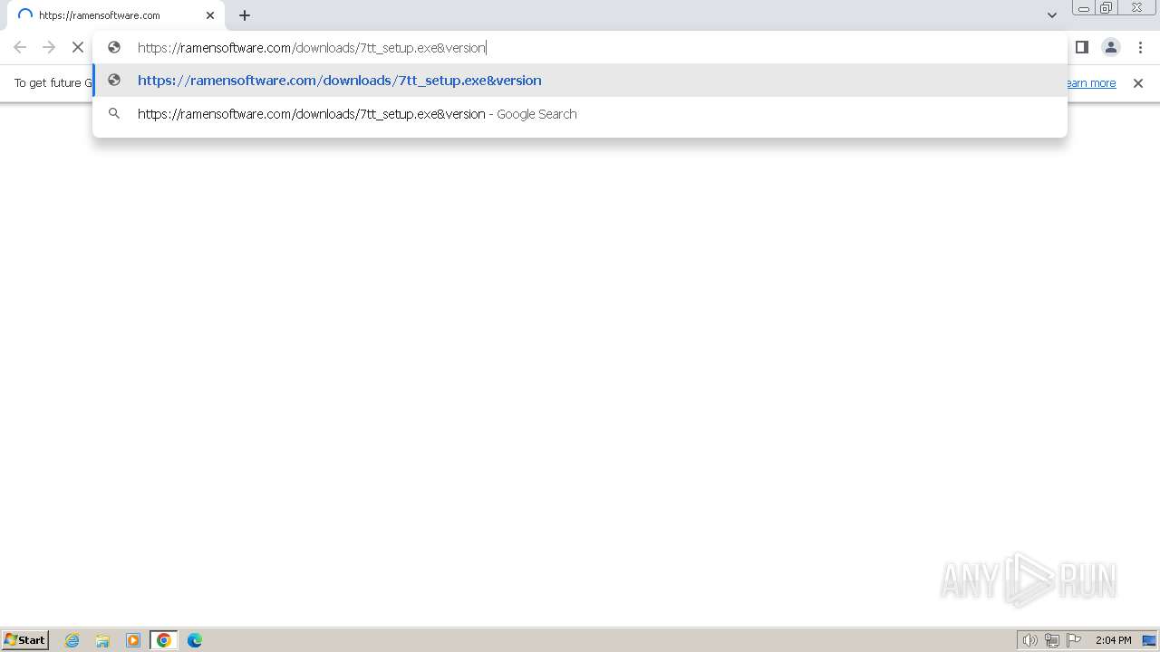Click magnifier icon beside search suggestion
Screen dimensions: 1160x652
[114, 114]
